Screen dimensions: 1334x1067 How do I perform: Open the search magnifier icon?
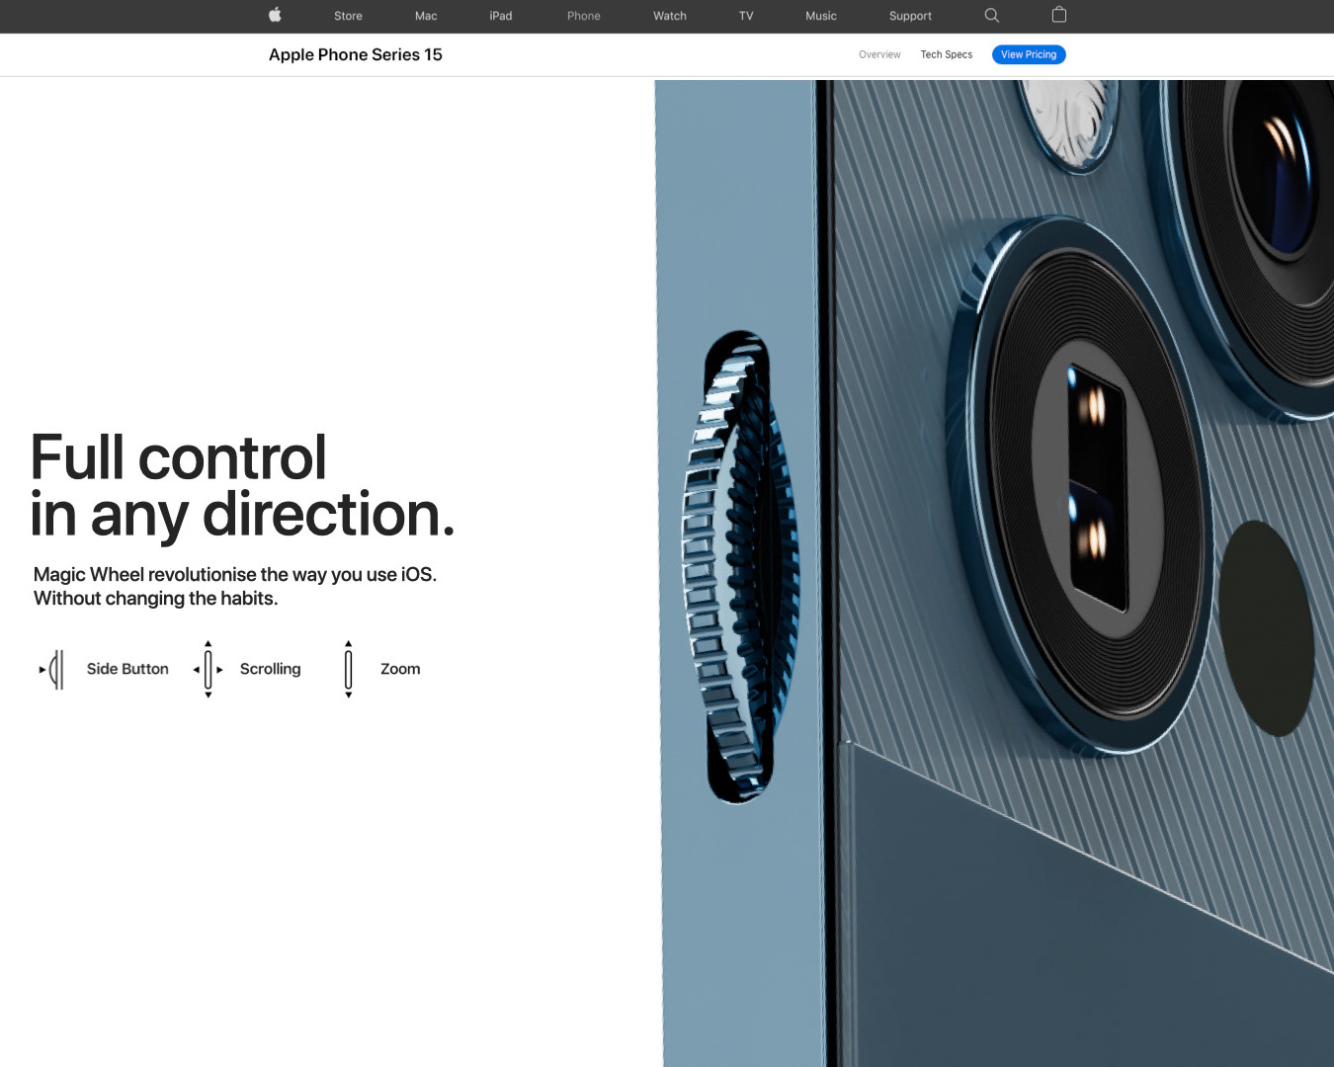[992, 15]
